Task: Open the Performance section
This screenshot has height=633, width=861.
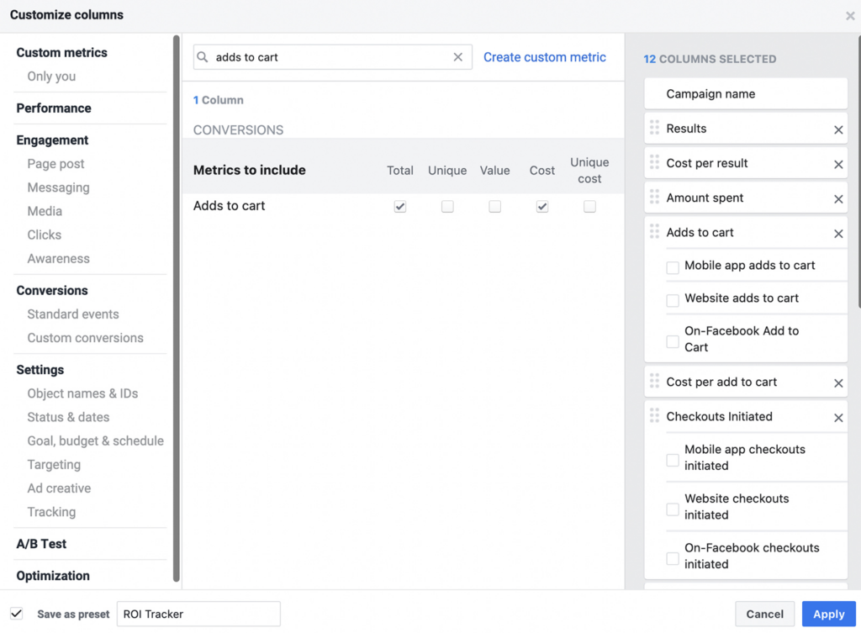Action: pyautogui.click(x=54, y=108)
